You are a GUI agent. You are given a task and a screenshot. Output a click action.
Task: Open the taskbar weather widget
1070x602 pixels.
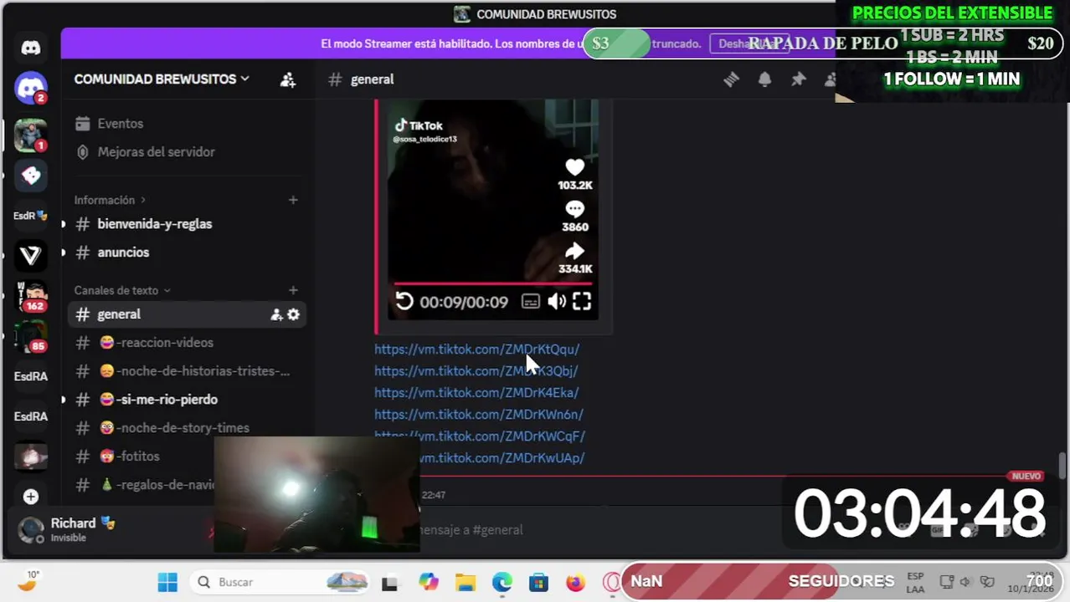coord(29,582)
